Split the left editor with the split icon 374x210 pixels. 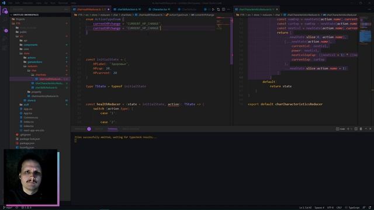click(x=223, y=9)
